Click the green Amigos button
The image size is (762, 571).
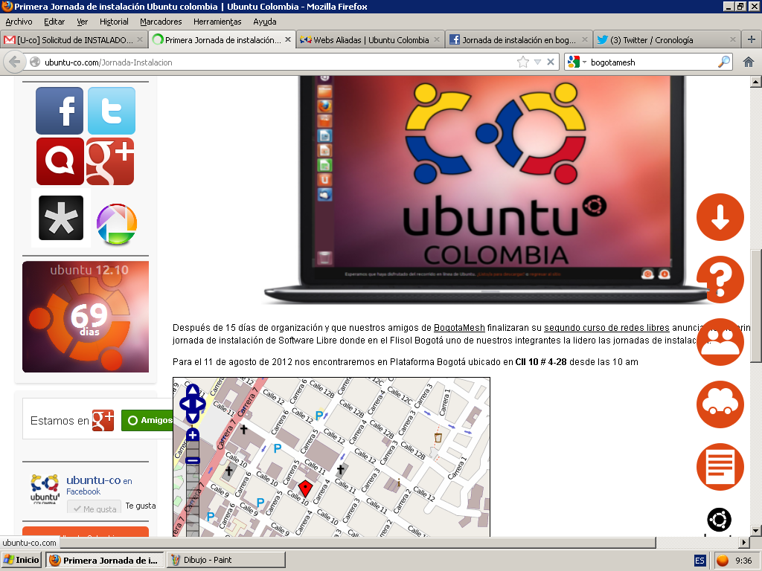[147, 420]
